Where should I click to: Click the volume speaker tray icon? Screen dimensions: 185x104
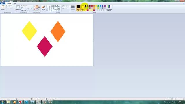pyautogui.click(x=170, y=102)
